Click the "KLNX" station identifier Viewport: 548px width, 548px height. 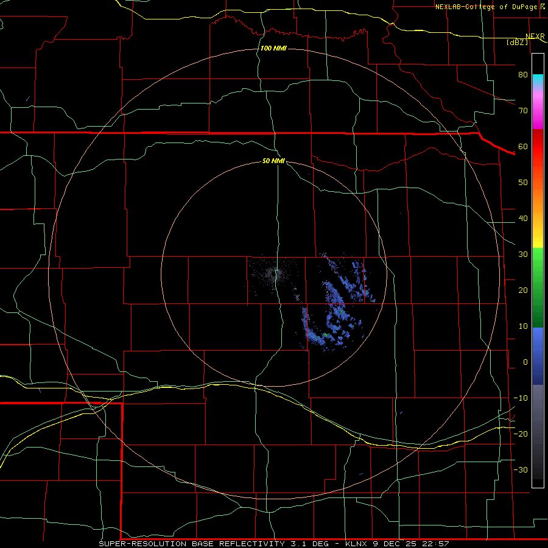coord(356,544)
